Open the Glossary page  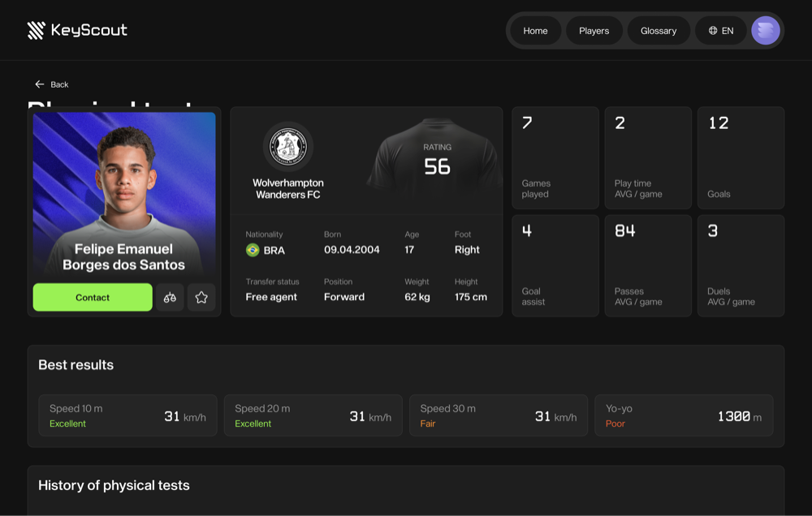(659, 31)
